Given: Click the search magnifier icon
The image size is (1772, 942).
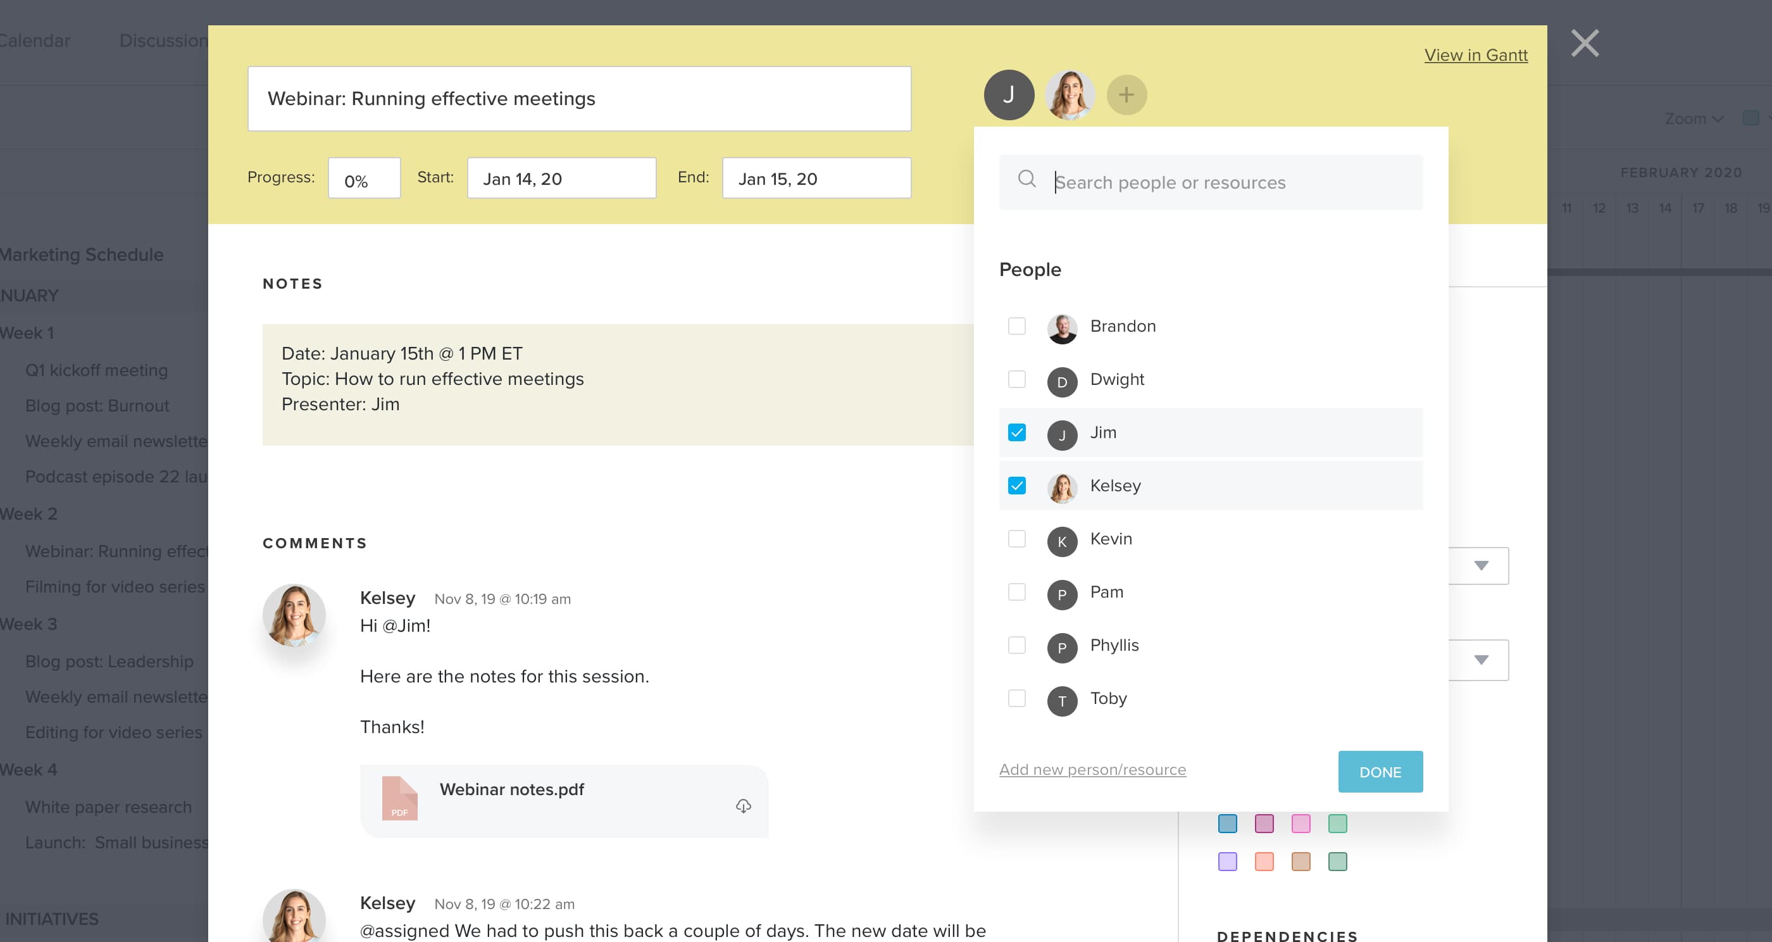Looking at the screenshot, I should click(x=1026, y=179).
